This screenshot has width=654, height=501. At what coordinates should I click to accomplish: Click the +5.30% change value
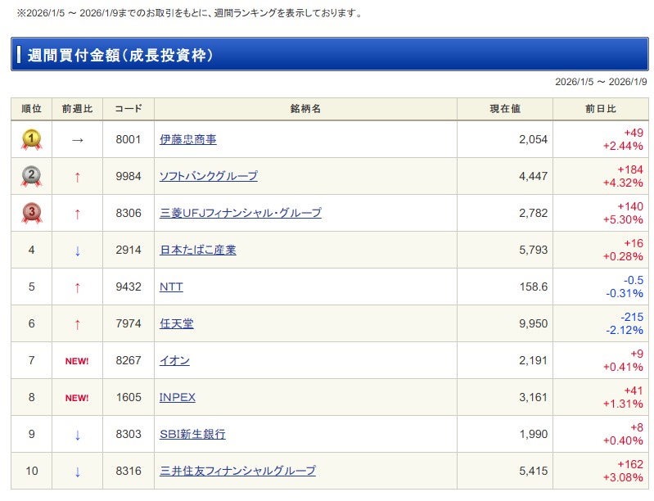(623, 219)
